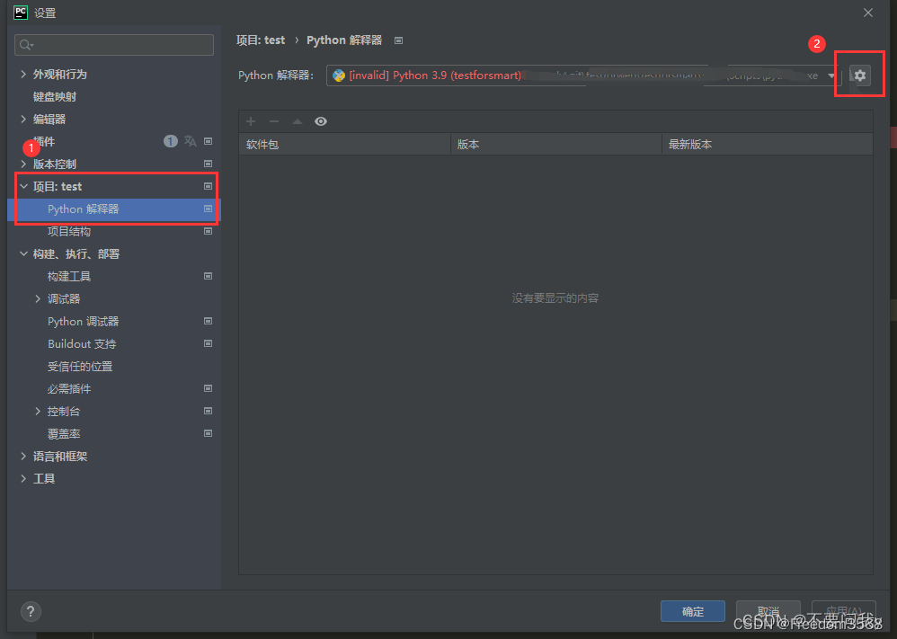Close the settings dialog

point(868,13)
